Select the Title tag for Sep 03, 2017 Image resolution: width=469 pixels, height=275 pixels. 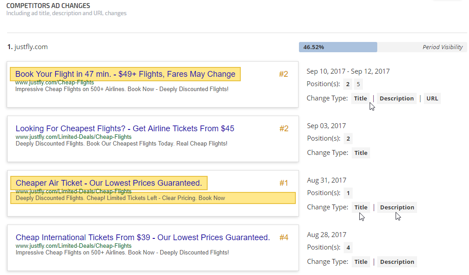click(361, 153)
